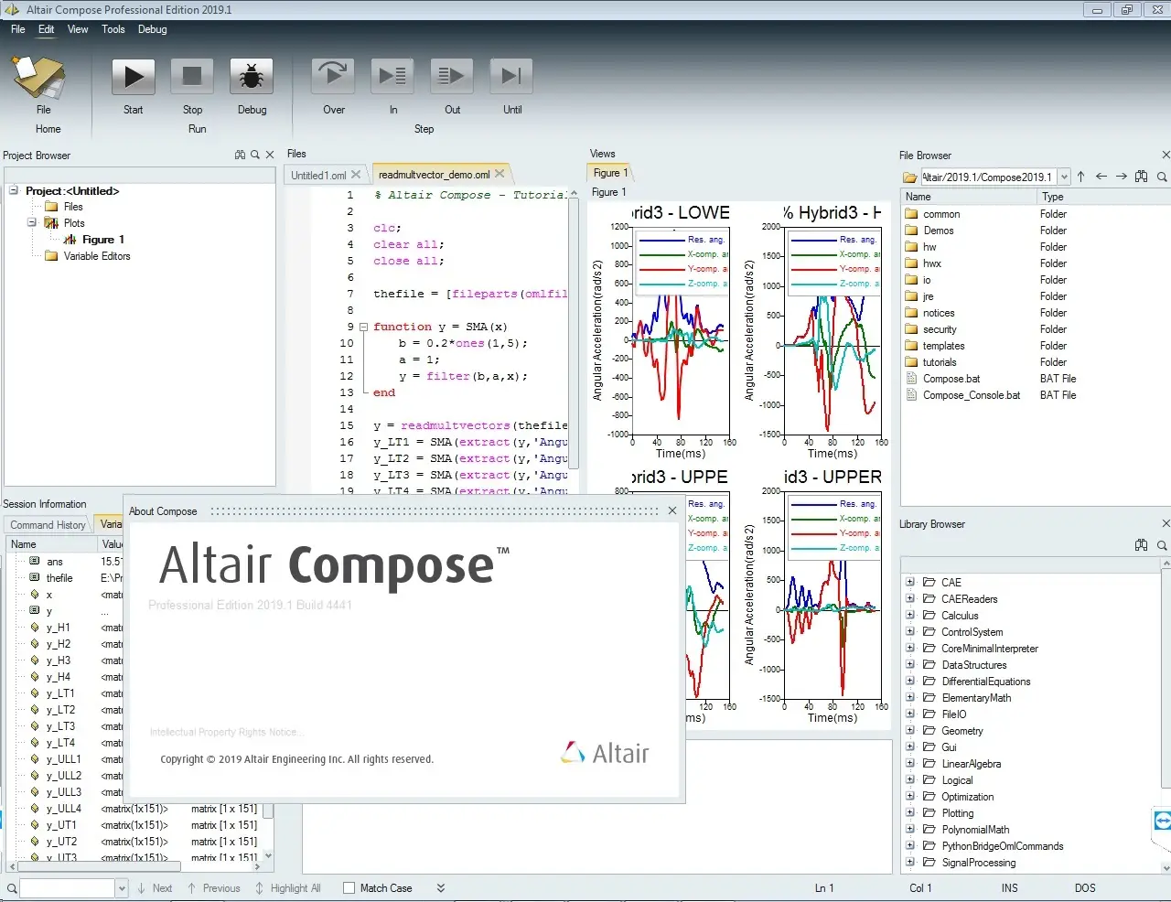Click the search magnifier in bottom find bar
The image size is (1171, 902).
pos(12,888)
